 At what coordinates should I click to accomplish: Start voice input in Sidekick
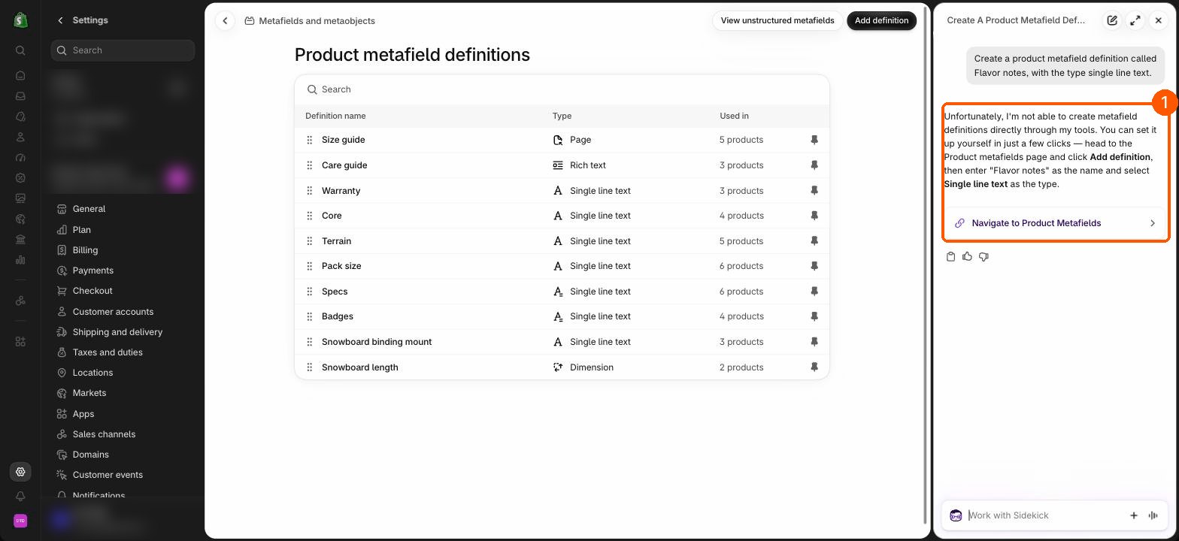click(1153, 515)
